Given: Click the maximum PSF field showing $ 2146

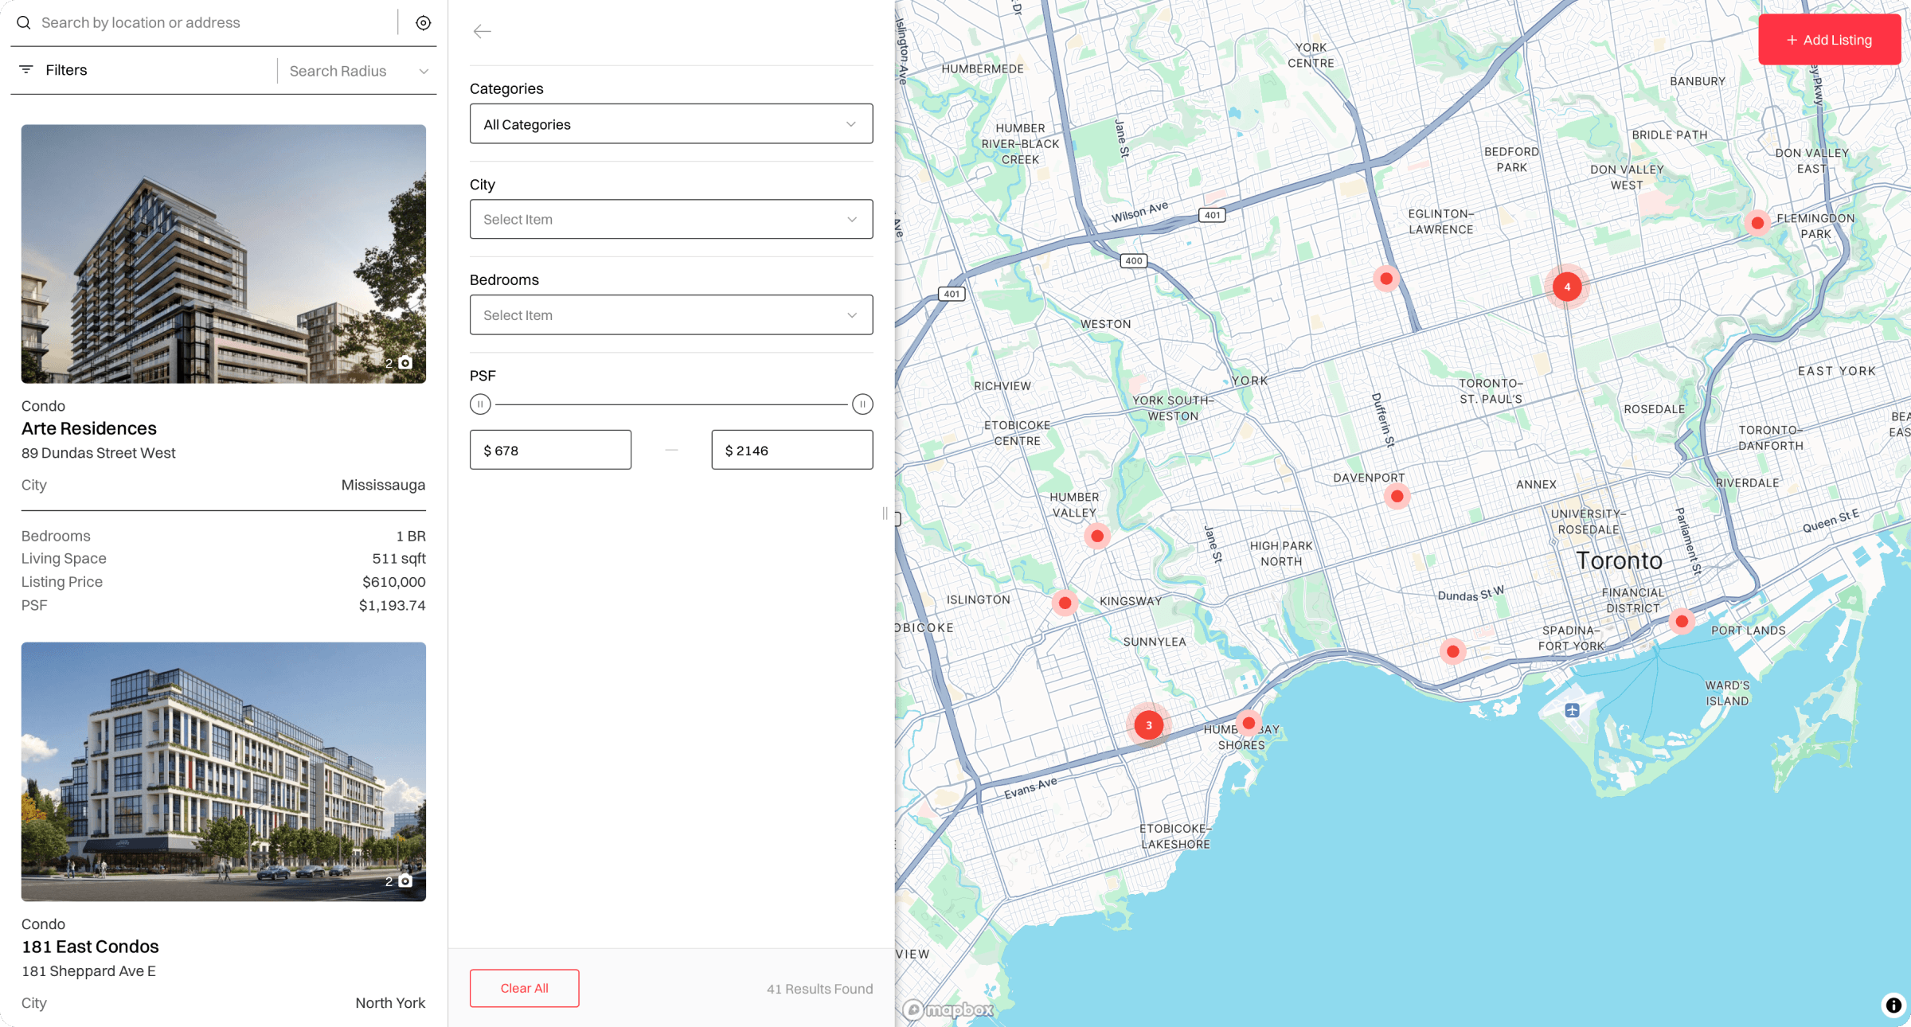Looking at the screenshot, I should point(792,450).
